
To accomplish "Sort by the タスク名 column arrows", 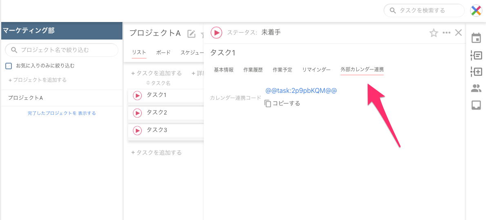I will click(148, 83).
